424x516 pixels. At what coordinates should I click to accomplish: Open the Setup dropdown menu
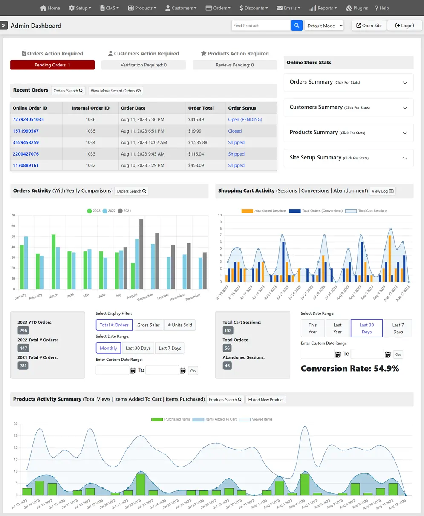80,8
